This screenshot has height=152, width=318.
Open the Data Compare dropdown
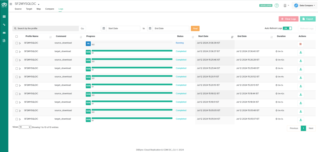click(304, 6)
